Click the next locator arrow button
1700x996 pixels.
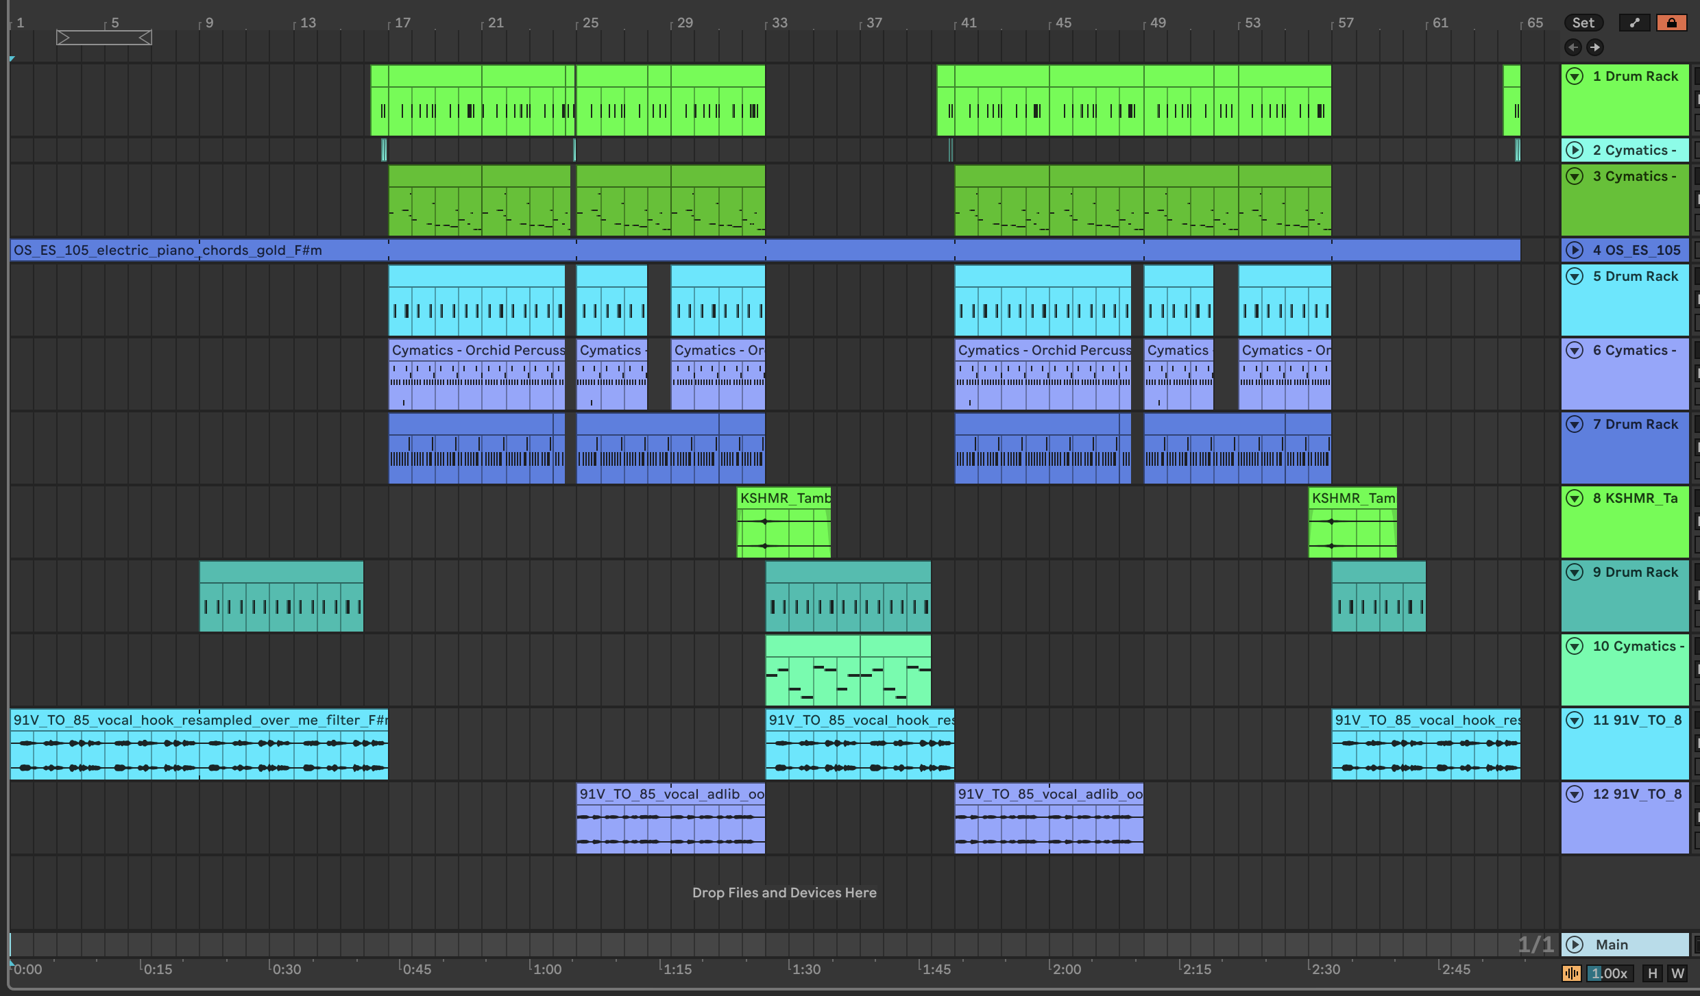click(1595, 47)
